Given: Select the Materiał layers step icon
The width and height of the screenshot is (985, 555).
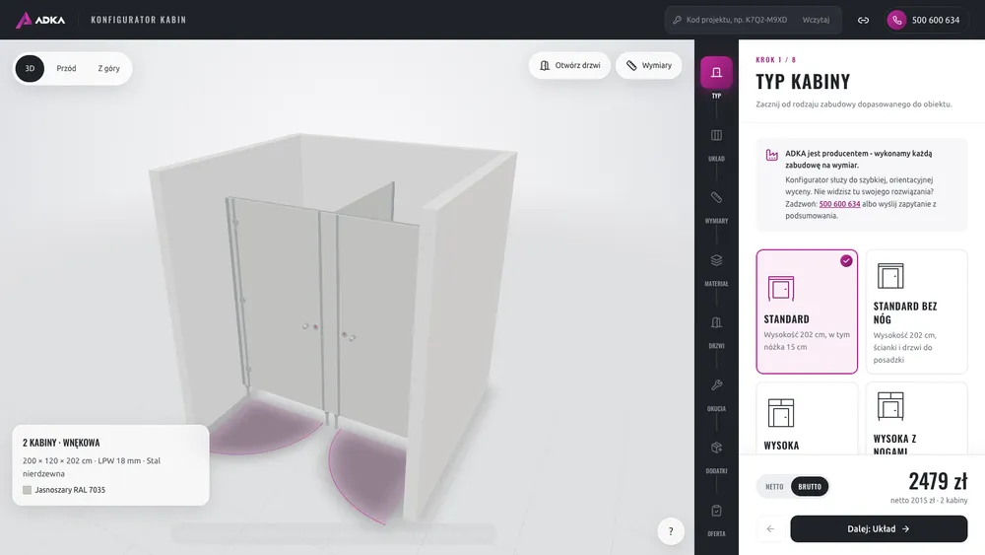Looking at the screenshot, I should 716,259.
